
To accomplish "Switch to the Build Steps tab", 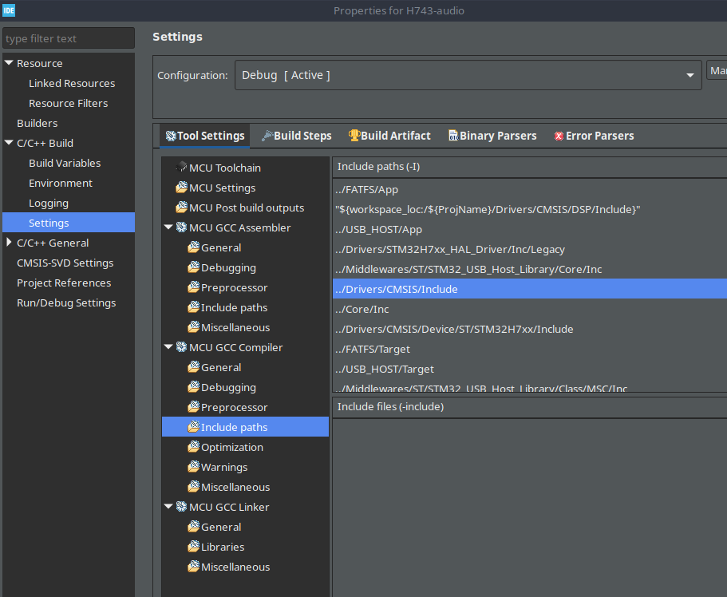I will click(x=296, y=136).
